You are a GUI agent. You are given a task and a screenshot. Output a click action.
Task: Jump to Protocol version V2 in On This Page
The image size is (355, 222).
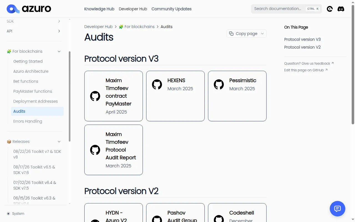[302, 47]
